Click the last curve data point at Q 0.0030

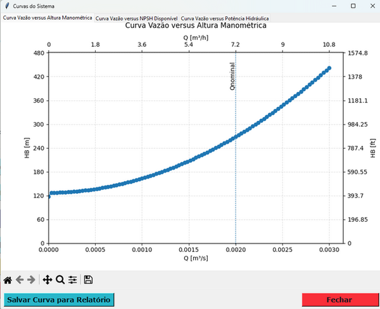(329, 68)
